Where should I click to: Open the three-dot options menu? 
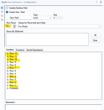[97, 2]
